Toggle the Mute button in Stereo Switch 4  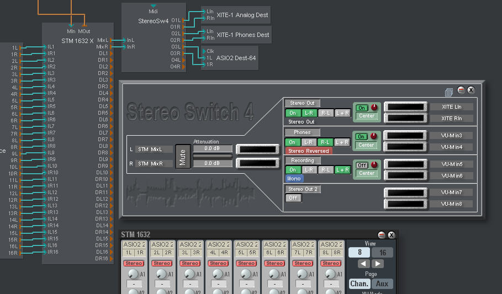[x=183, y=157]
